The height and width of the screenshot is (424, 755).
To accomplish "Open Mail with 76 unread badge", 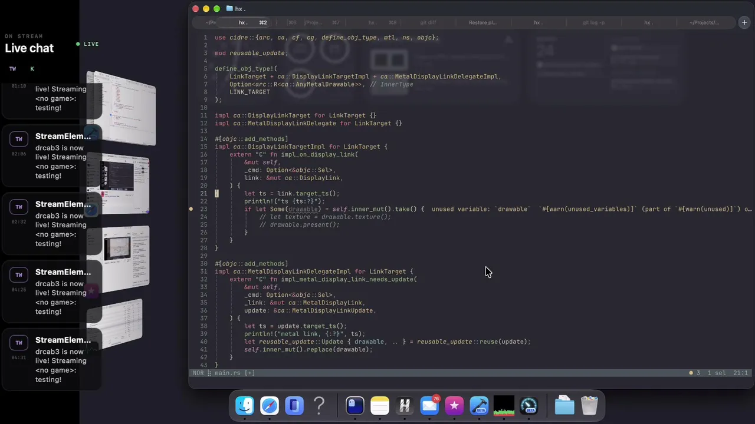I will click(x=429, y=406).
